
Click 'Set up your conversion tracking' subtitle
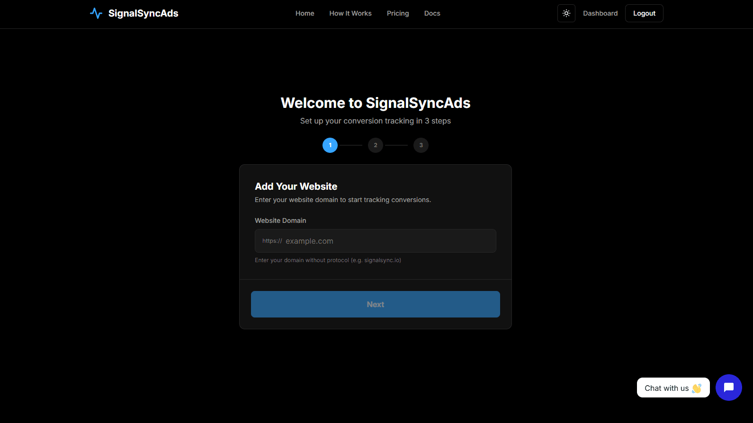click(x=376, y=121)
